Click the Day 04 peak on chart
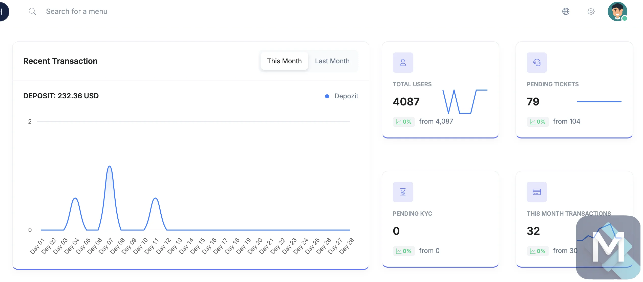The width and height of the screenshot is (643, 282). point(75,198)
